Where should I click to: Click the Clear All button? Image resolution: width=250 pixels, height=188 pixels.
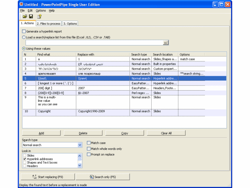(x=166, y=133)
